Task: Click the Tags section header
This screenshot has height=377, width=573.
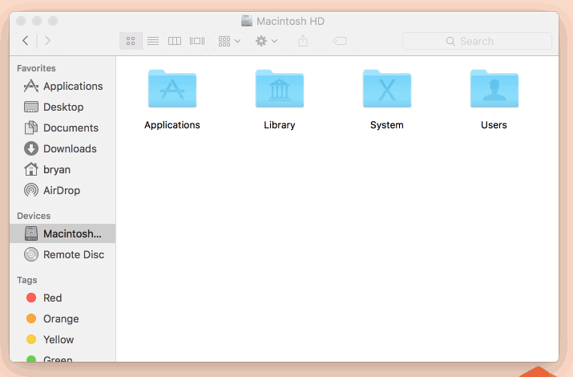Action: [27, 280]
